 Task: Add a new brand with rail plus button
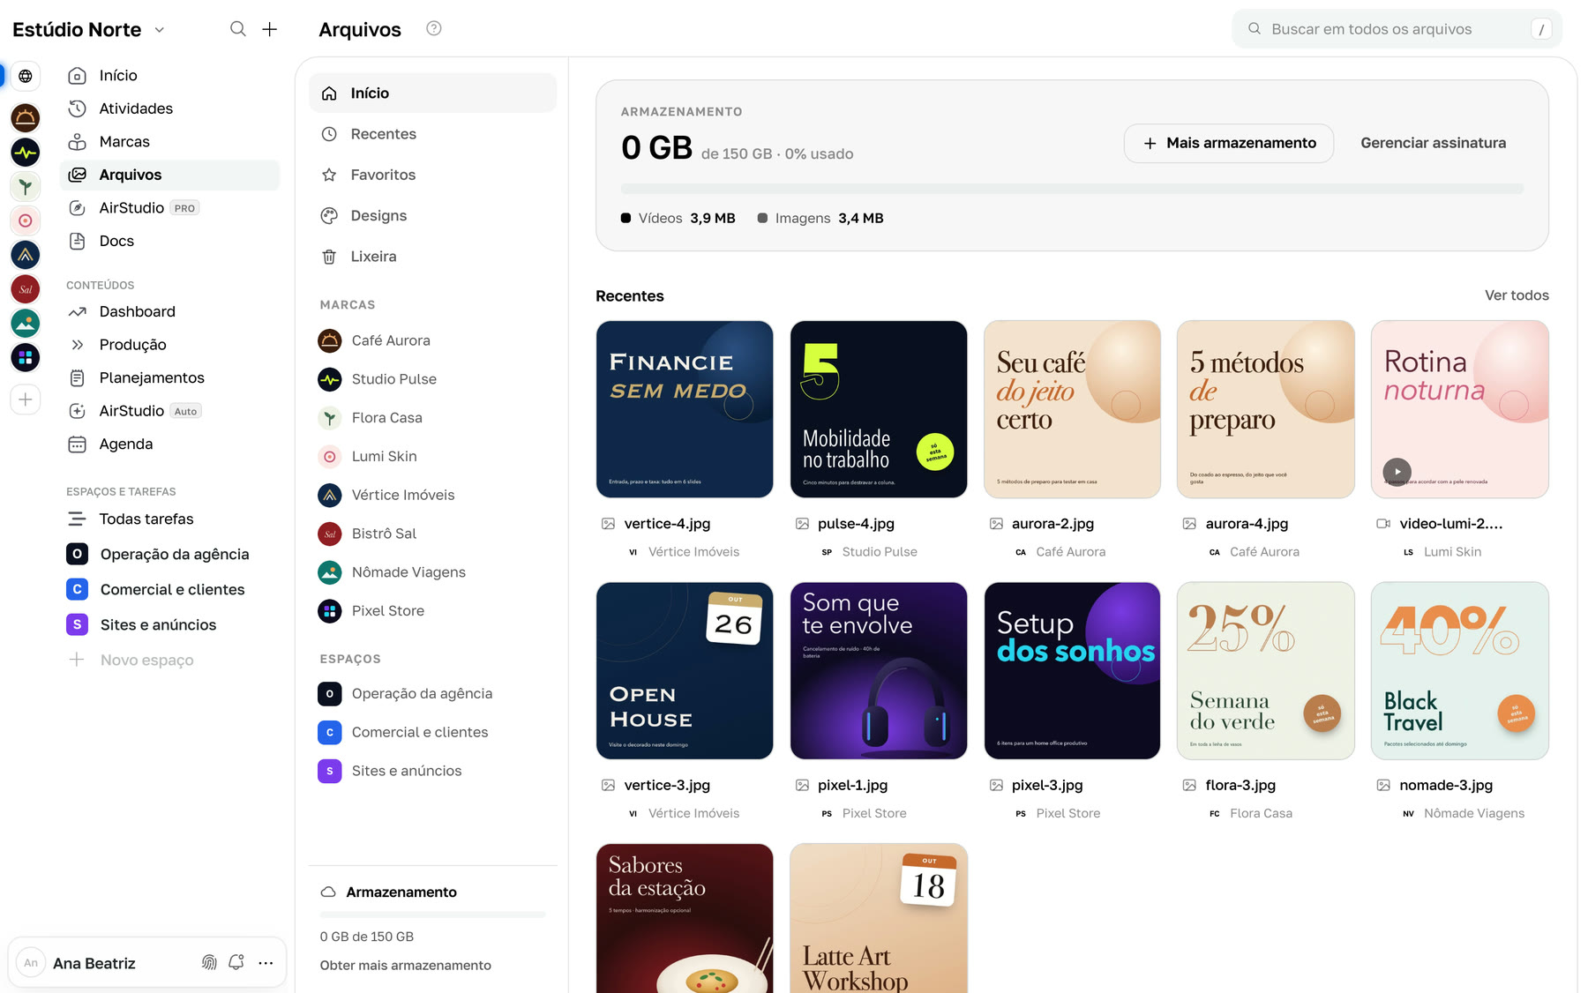(26, 399)
